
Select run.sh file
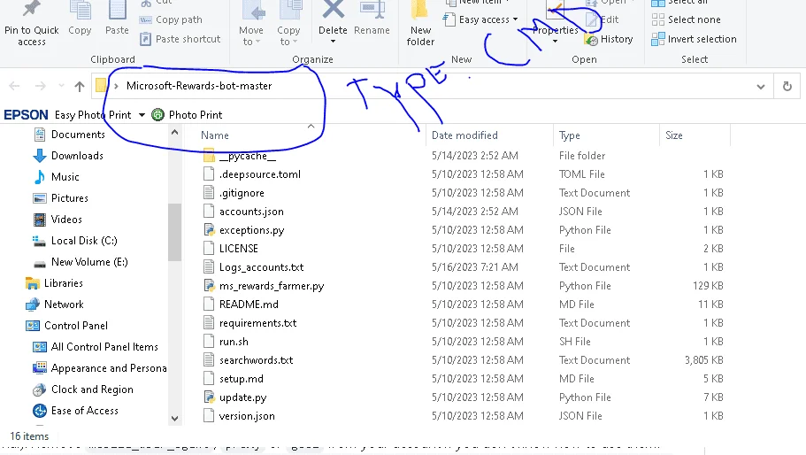pos(234,342)
